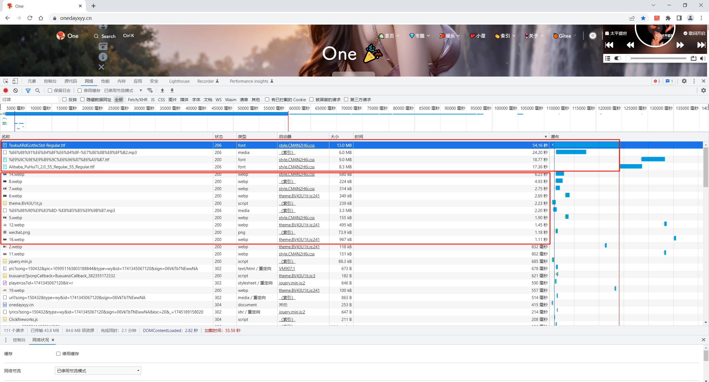Expand the 首页 navigation menu
709x382 pixels.
point(389,36)
